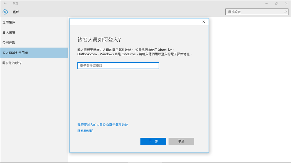Screen dimensions: 291x163
Task: Click the 取消 button
Action: [181, 141]
